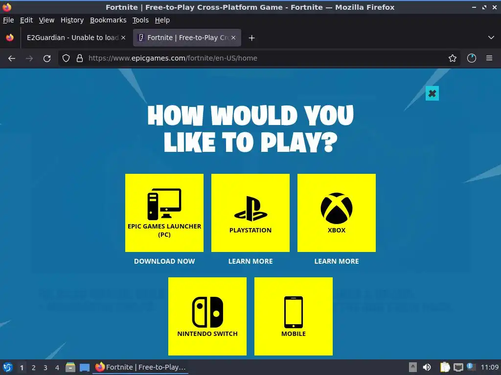Open the Help menu
The height and width of the screenshot is (375, 501).
click(162, 20)
